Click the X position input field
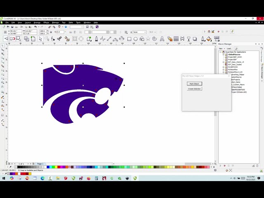The image size is (264, 198). 16,31
